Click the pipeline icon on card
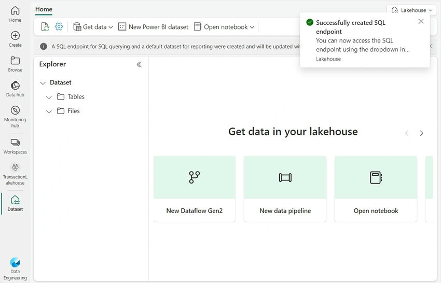This screenshot has height=283, width=441. (285, 178)
